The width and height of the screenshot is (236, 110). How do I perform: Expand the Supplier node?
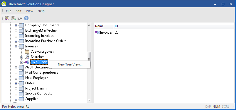16,99
